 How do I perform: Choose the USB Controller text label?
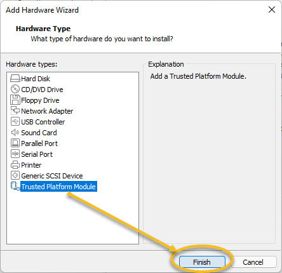[x=43, y=122]
